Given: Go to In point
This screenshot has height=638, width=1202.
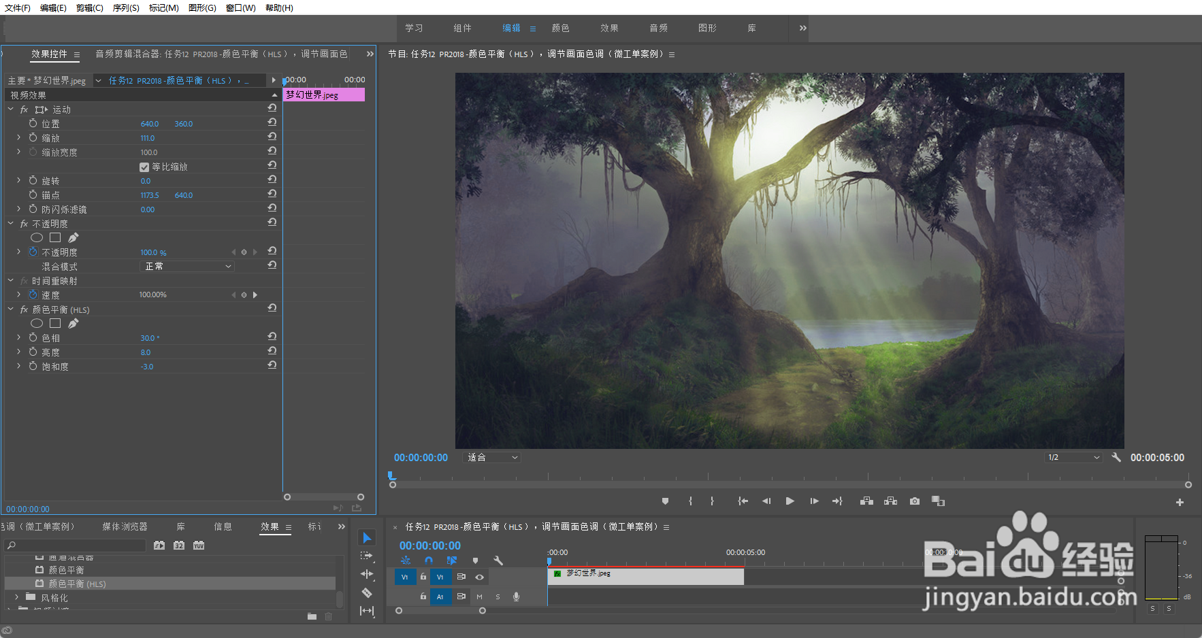Looking at the screenshot, I should [743, 501].
